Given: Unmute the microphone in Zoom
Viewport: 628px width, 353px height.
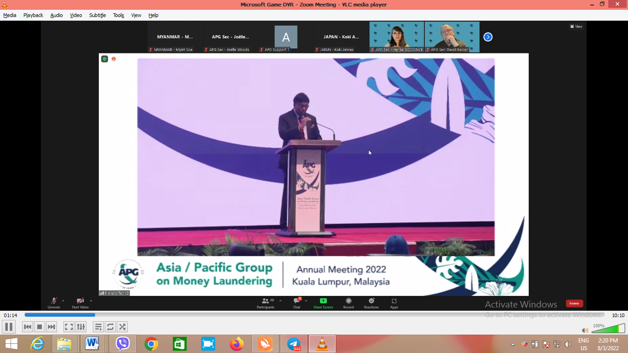Looking at the screenshot, I should tap(54, 303).
